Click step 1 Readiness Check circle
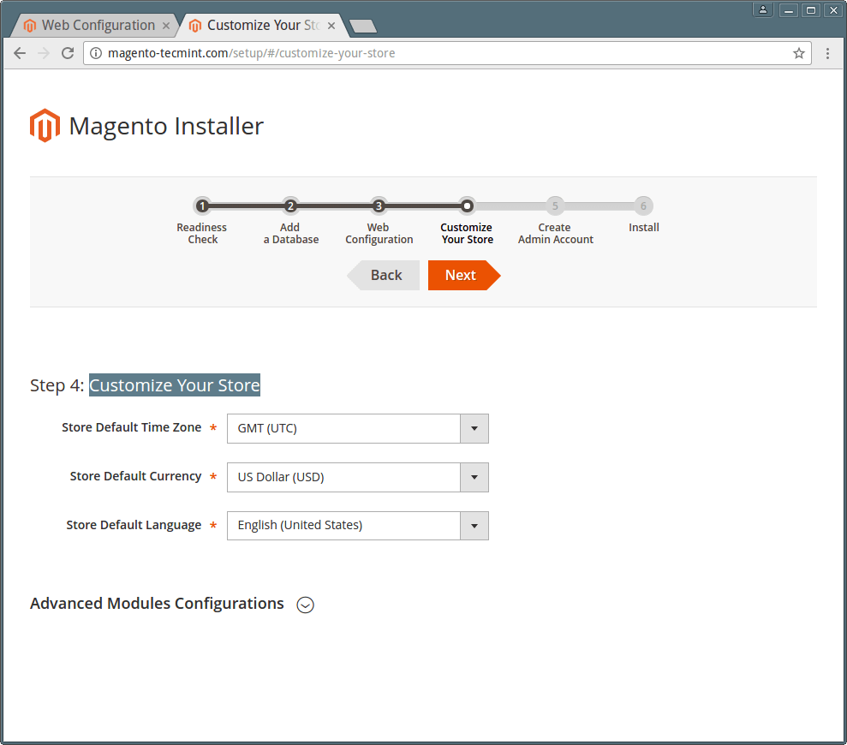This screenshot has height=745, width=847. (202, 206)
